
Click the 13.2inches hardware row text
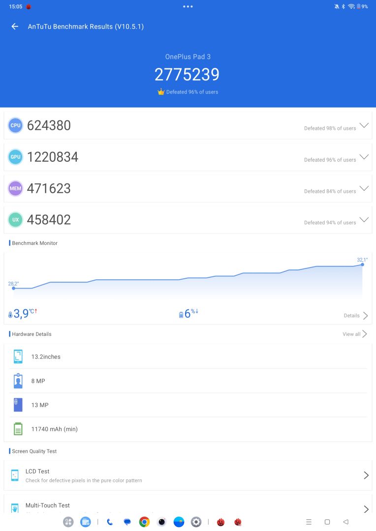coord(46,356)
